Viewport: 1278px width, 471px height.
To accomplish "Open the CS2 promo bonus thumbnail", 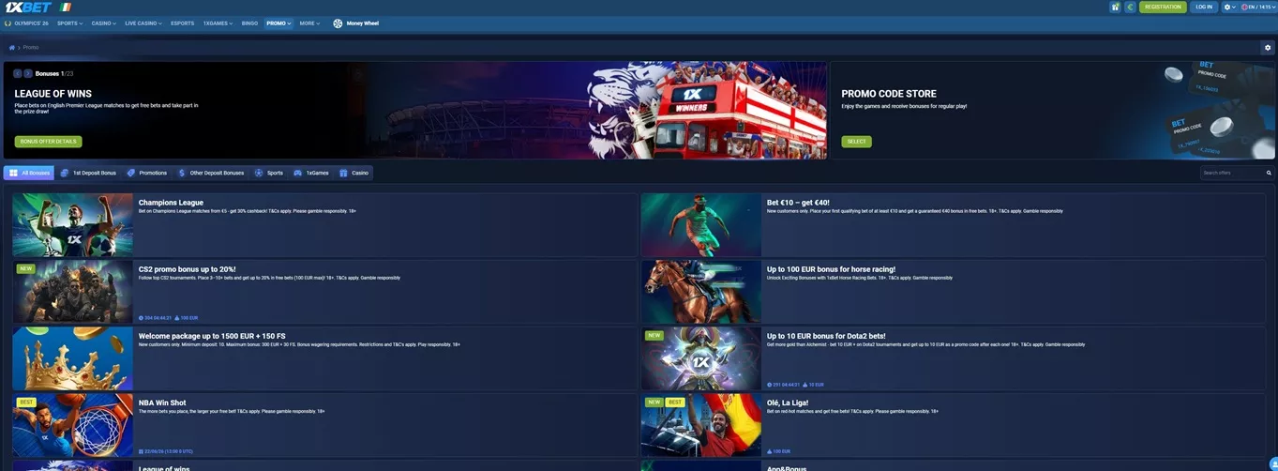I will click(73, 292).
